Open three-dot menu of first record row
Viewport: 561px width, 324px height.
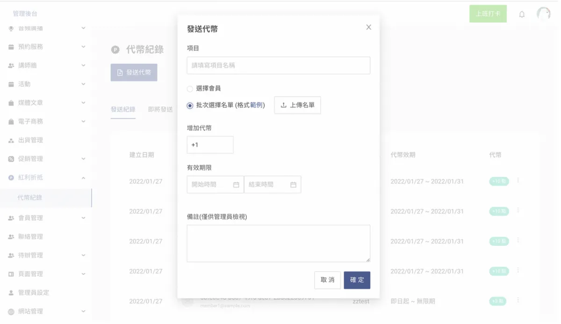(x=518, y=180)
